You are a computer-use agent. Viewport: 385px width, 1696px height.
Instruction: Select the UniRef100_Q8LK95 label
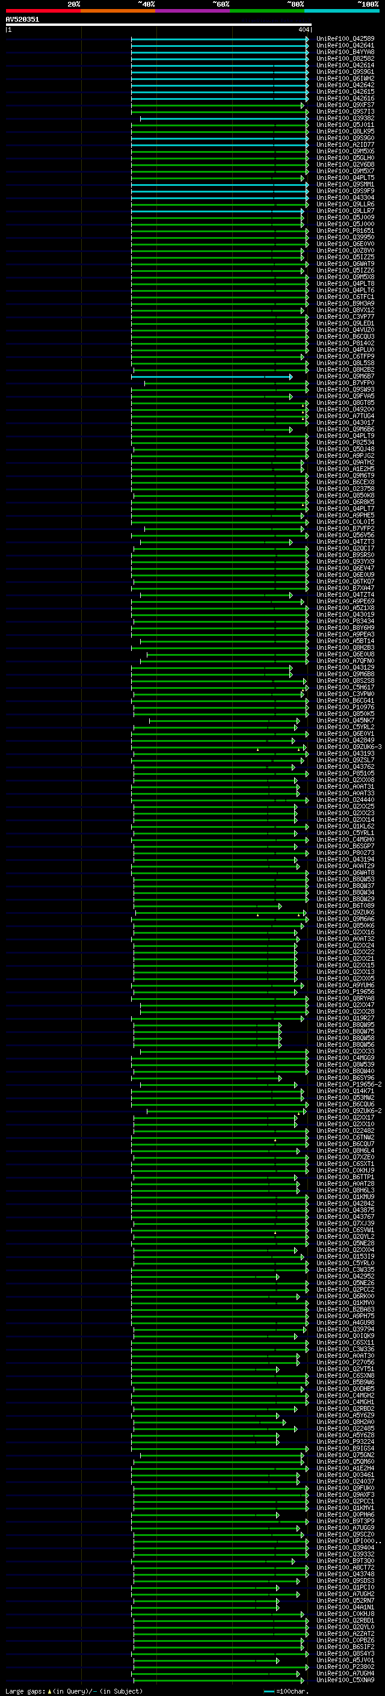coord(345,132)
